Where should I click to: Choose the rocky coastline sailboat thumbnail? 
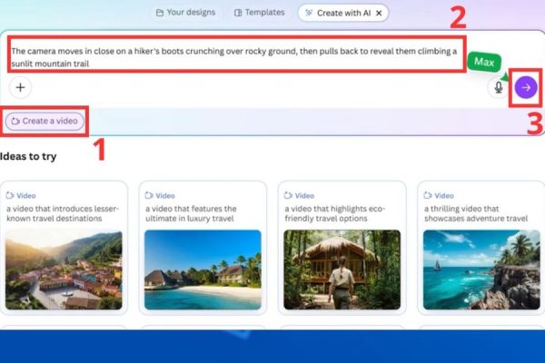tap(481, 270)
